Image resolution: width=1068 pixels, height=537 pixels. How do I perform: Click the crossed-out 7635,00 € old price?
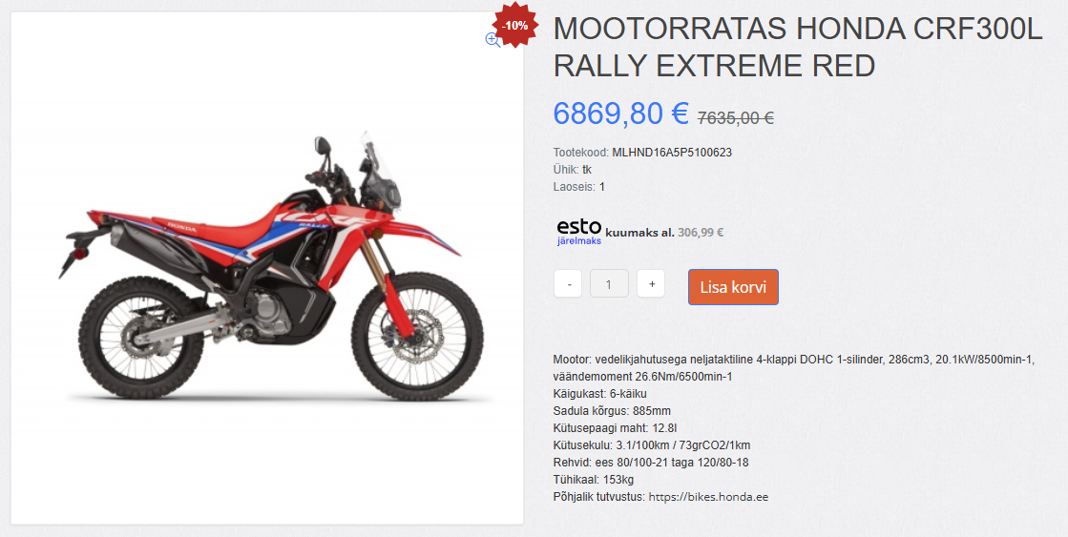click(x=736, y=117)
